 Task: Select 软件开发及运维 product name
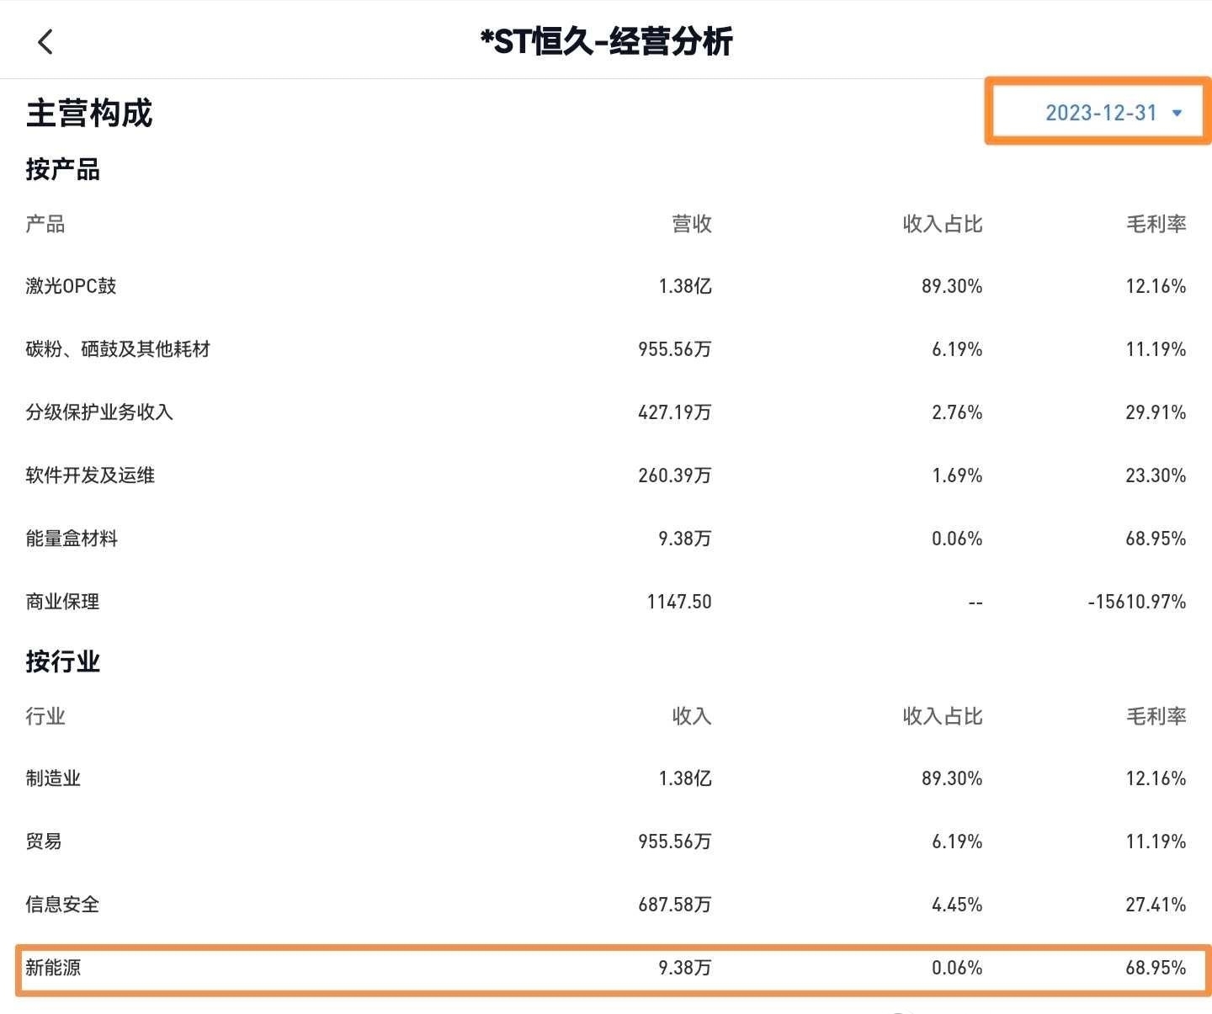click(x=90, y=475)
